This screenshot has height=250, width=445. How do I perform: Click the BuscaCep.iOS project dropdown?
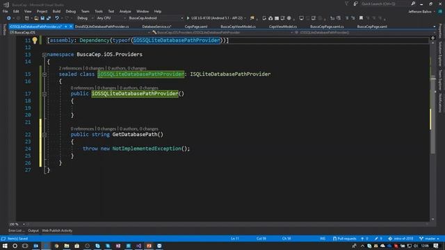click(79, 33)
